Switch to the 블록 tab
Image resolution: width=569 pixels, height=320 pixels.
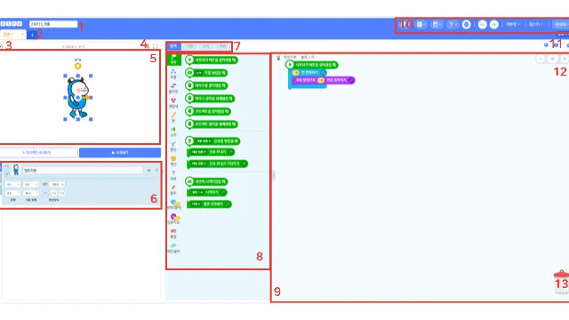click(174, 46)
